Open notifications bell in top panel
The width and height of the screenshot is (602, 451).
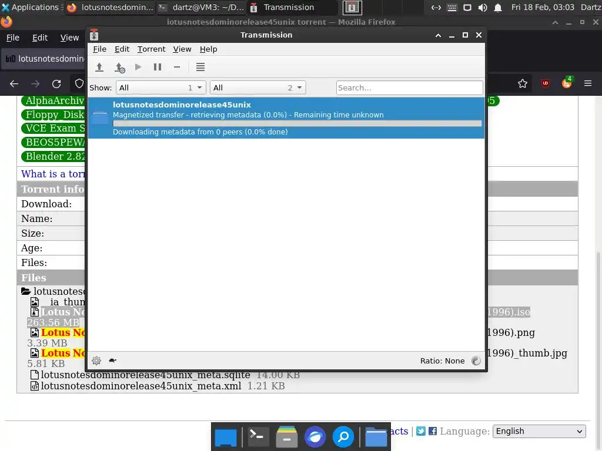click(498, 7)
